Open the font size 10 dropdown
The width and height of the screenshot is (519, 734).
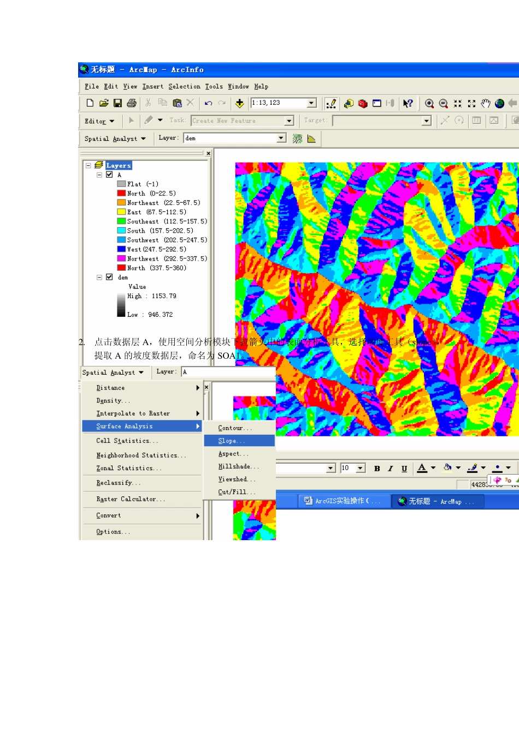click(361, 469)
